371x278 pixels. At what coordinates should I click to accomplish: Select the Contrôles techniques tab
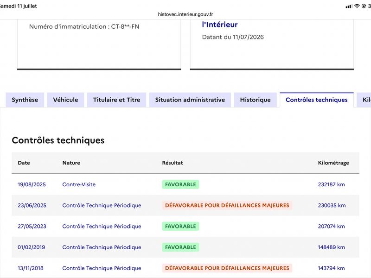point(317,100)
